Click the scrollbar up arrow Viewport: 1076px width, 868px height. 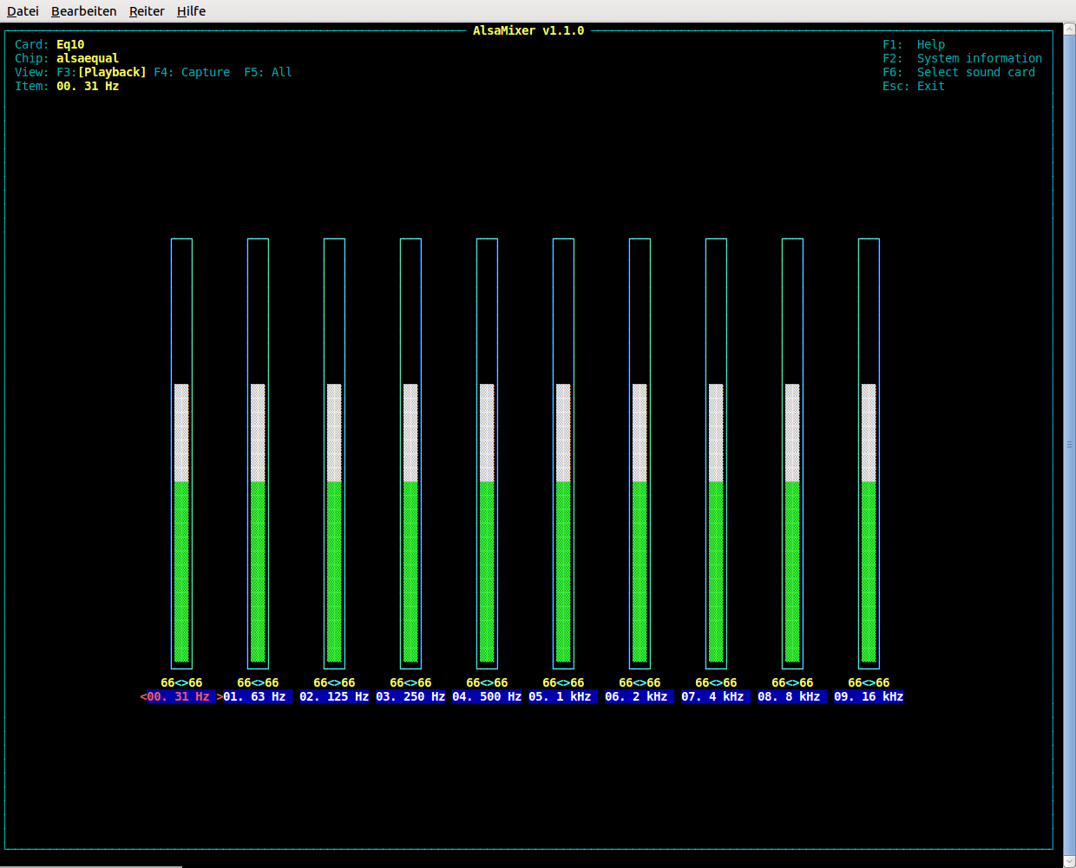(1069, 29)
